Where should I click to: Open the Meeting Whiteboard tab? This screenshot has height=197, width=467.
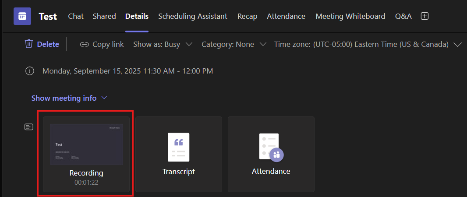[x=350, y=16]
